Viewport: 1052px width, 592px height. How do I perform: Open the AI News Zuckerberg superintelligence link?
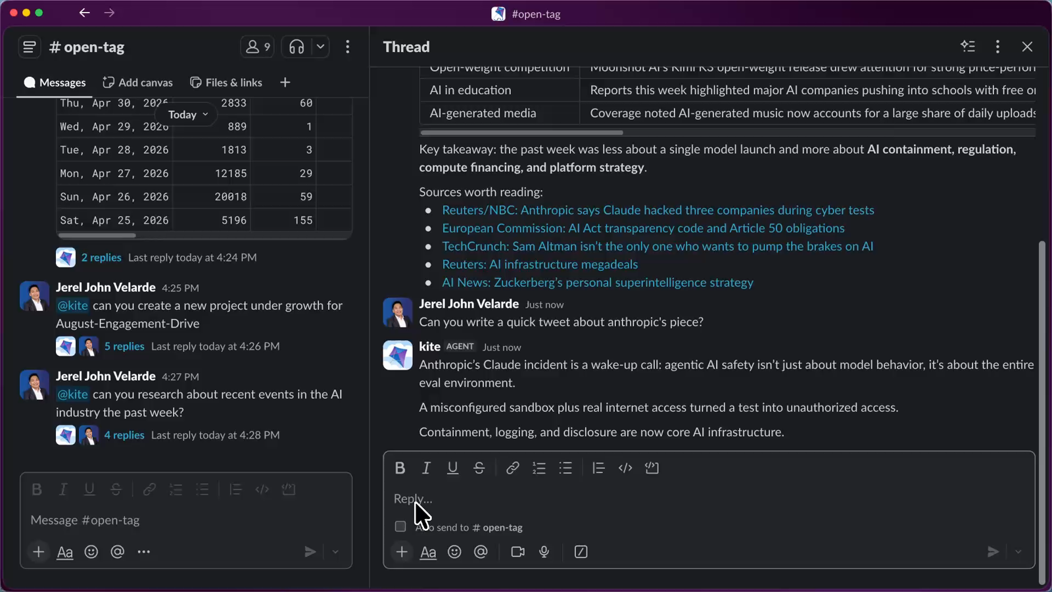click(598, 282)
